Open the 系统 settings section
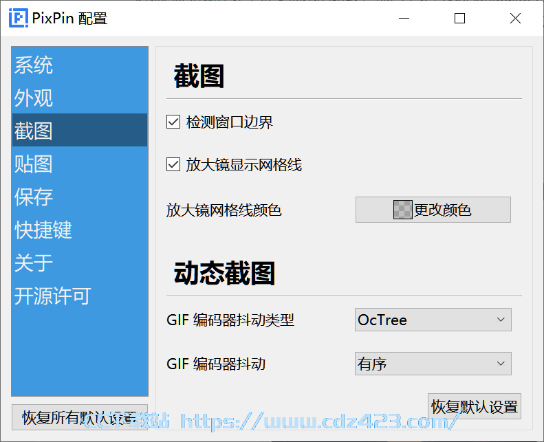This screenshot has width=544, height=442. (80, 65)
